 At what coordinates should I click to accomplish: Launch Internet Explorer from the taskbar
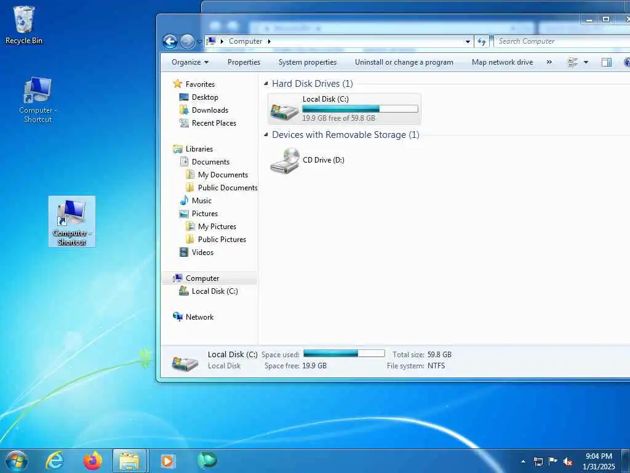tap(55, 461)
